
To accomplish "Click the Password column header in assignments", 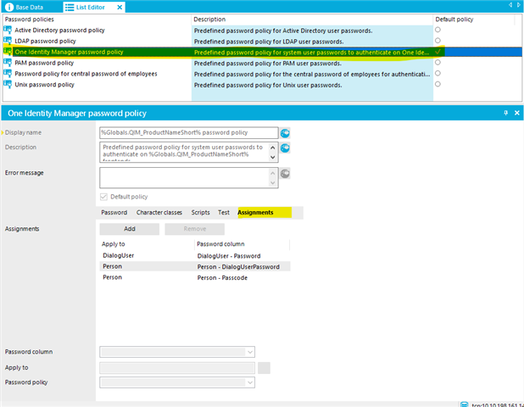I will 242,244.
